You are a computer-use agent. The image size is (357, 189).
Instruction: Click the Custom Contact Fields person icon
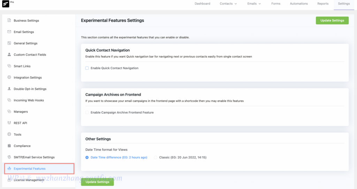[9, 55]
